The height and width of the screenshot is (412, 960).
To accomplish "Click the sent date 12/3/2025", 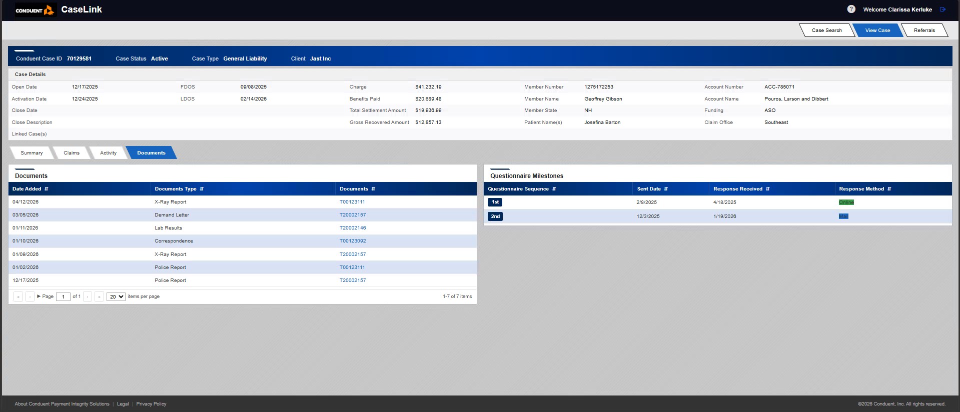I will tap(648, 216).
